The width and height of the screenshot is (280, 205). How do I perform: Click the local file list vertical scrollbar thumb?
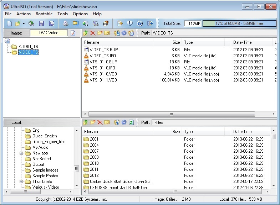(273, 136)
